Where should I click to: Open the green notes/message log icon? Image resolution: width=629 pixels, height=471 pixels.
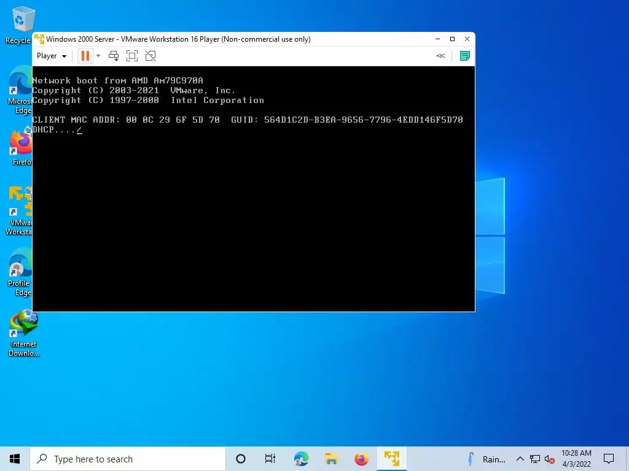click(464, 56)
